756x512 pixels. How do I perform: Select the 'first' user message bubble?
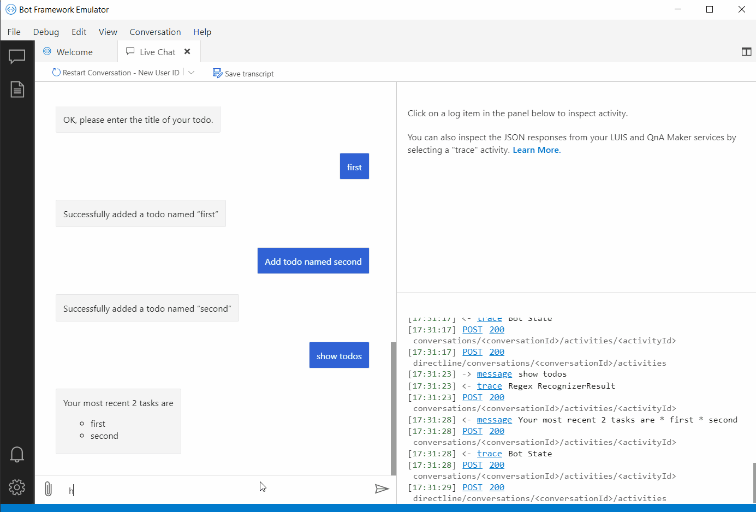354,166
